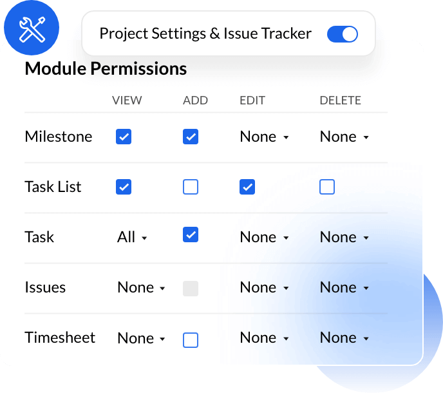The image size is (443, 393).
Task: Open Task View dropdown showing All
Action: [x=132, y=237]
